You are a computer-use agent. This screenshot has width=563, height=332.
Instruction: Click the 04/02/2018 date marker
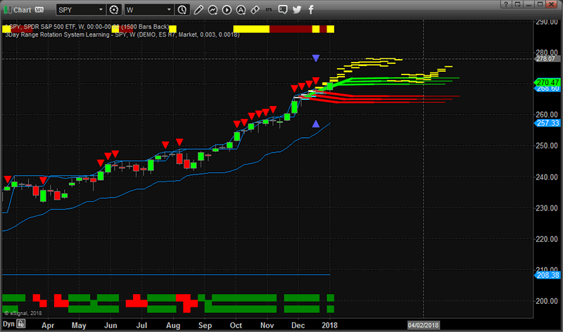click(423, 326)
